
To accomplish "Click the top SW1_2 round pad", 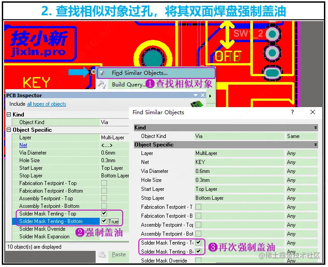I will coord(272,34).
